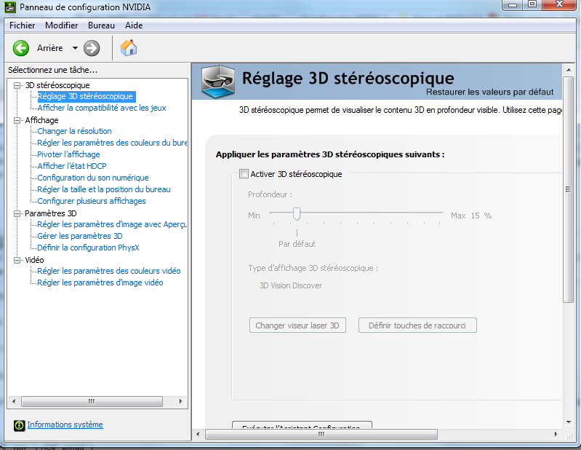Open the Bureau menu
The width and height of the screenshot is (581, 450).
tap(101, 25)
